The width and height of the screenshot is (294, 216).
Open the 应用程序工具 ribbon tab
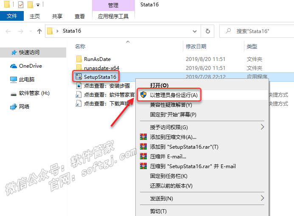(x=113, y=16)
